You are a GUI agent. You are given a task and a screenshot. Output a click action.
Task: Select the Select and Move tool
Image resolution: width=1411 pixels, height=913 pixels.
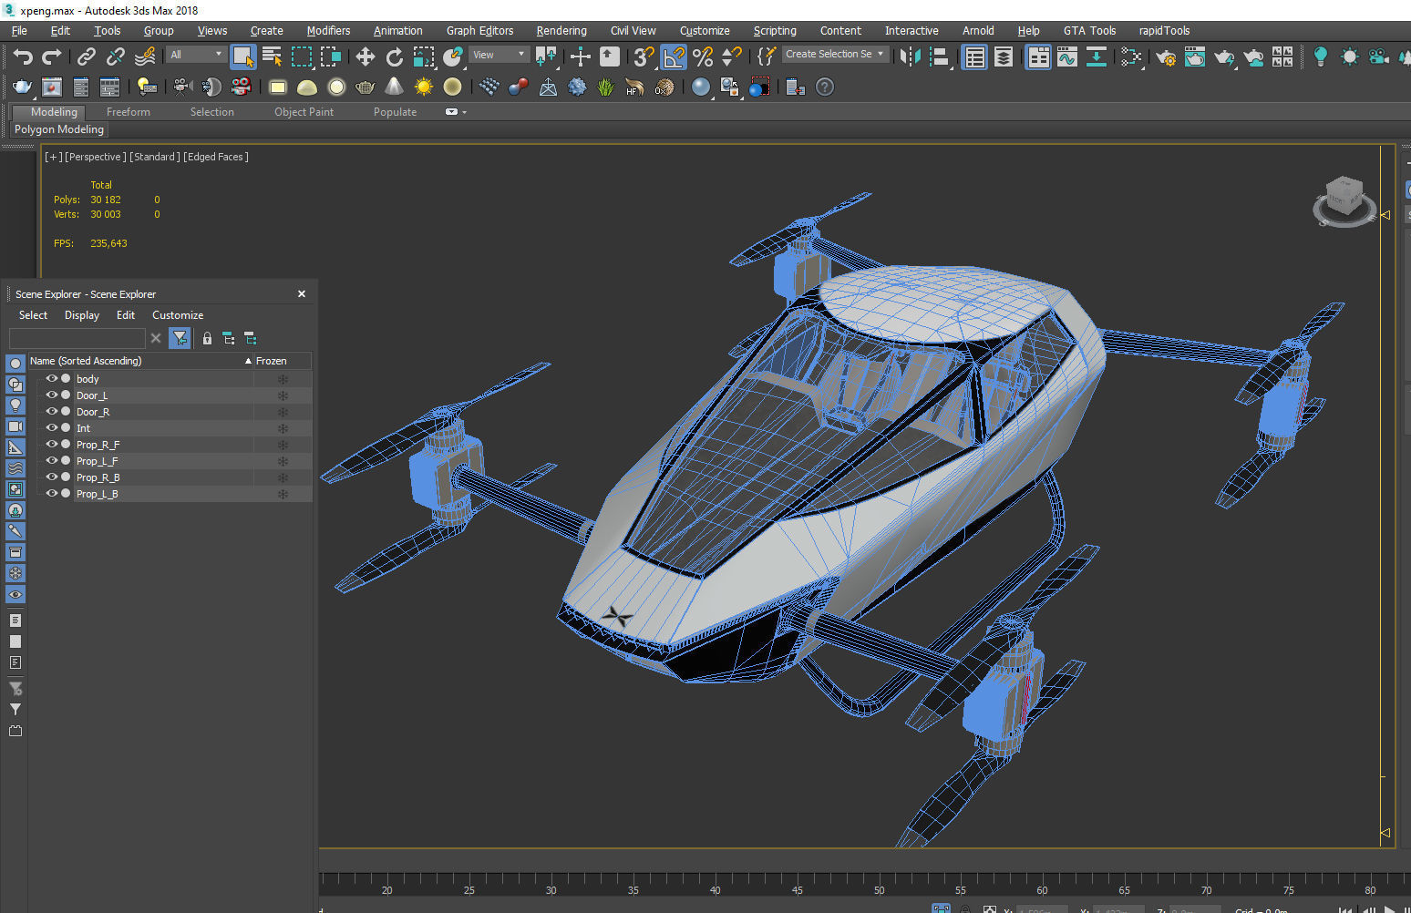pyautogui.click(x=365, y=56)
